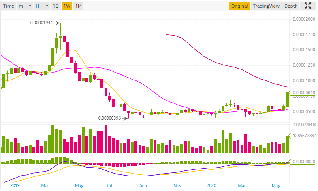Click the 0.00002000 price axis label

304,19
